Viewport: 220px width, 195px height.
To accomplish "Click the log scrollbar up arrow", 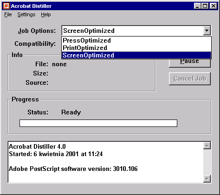I will (x=207, y=145).
